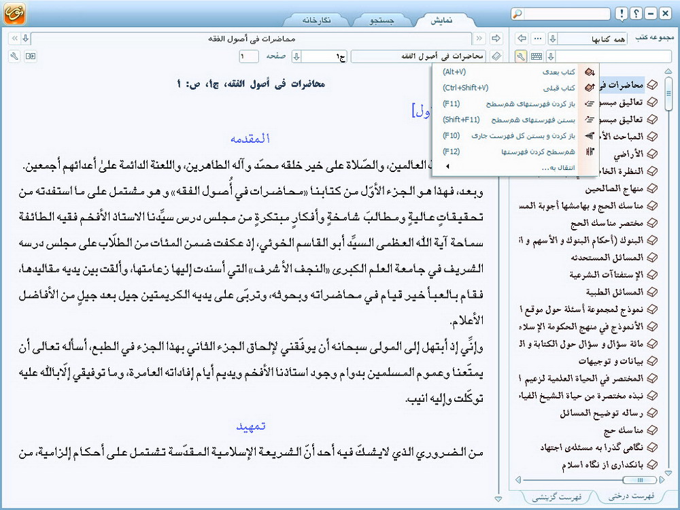Click book icon beside بيانات و توجيهات

click(x=652, y=361)
